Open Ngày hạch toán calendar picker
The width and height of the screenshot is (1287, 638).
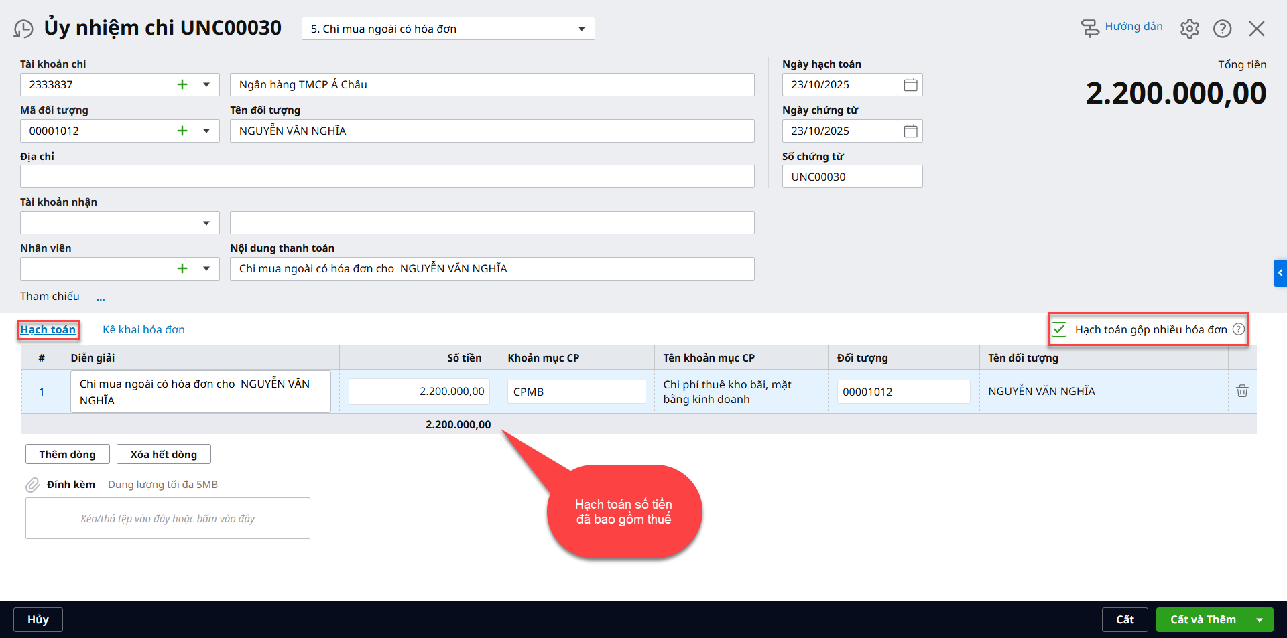coord(910,85)
